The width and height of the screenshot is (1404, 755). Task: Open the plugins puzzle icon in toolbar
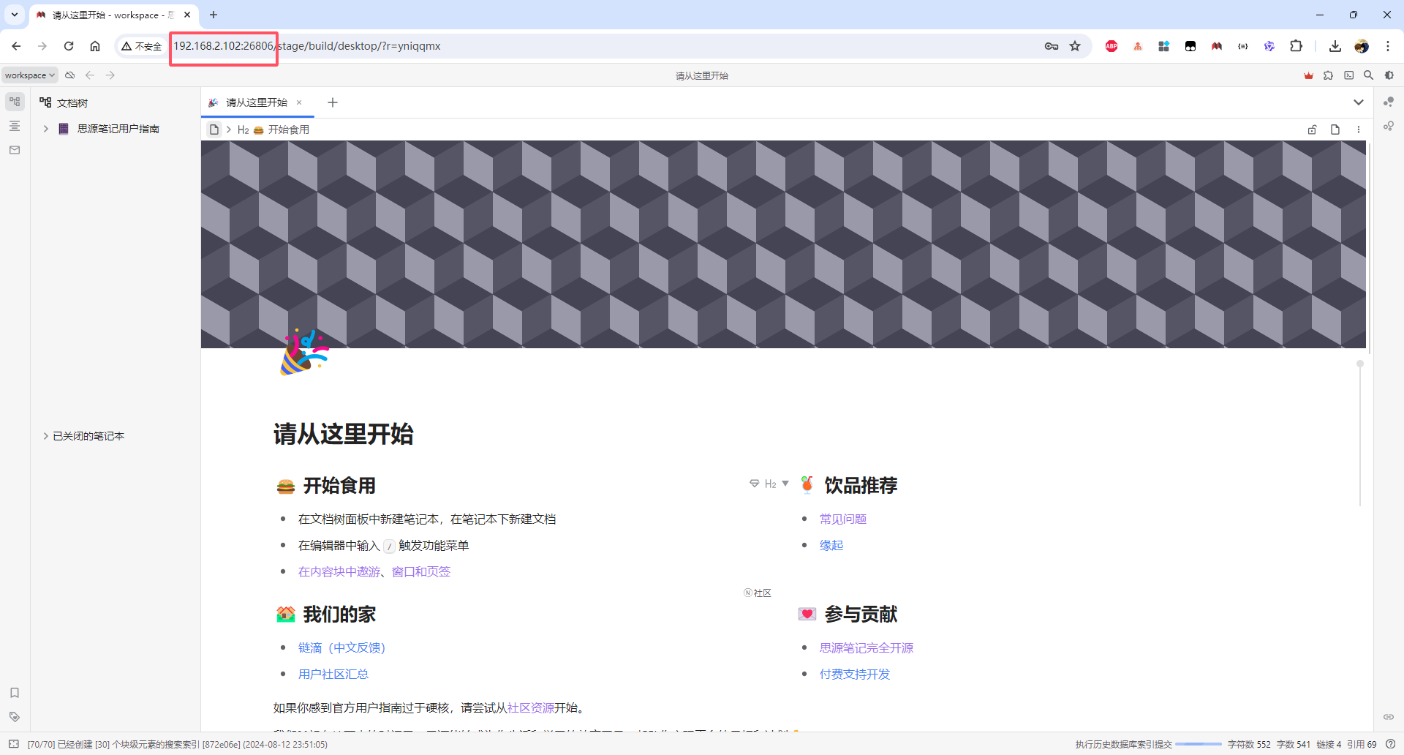pos(1329,75)
